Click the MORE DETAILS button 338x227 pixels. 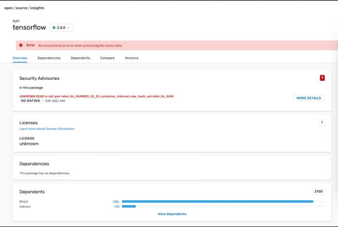[x=309, y=98]
